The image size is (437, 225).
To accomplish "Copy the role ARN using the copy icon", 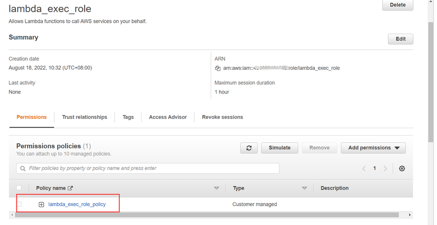I will pyautogui.click(x=218, y=68).
